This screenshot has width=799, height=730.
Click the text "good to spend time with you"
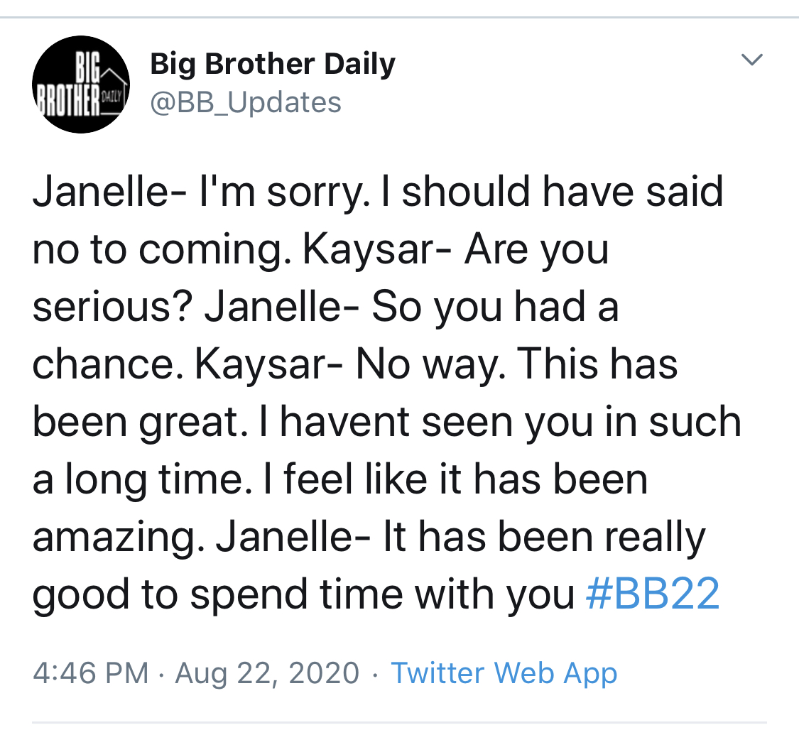click(x=303, y=594)
